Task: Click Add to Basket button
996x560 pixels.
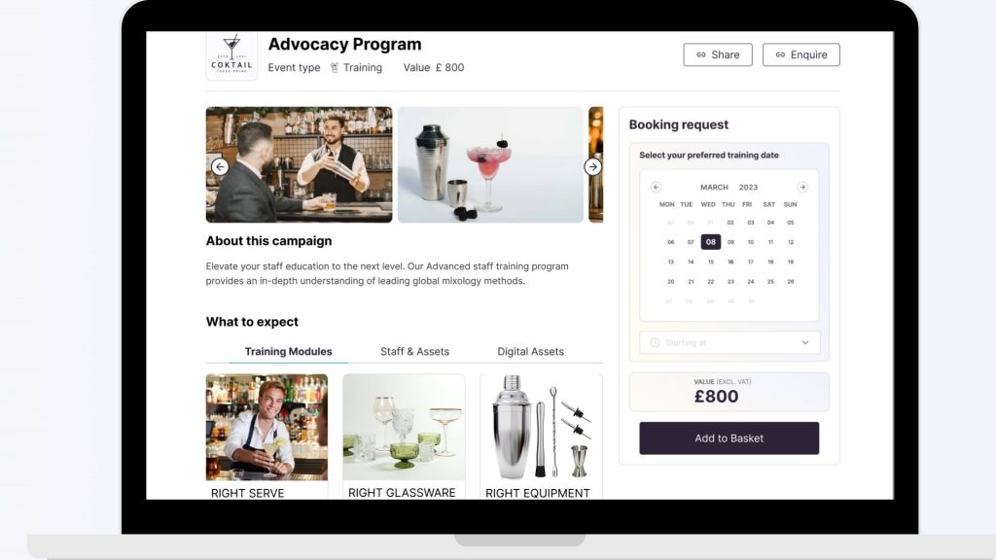Action: 729,438
